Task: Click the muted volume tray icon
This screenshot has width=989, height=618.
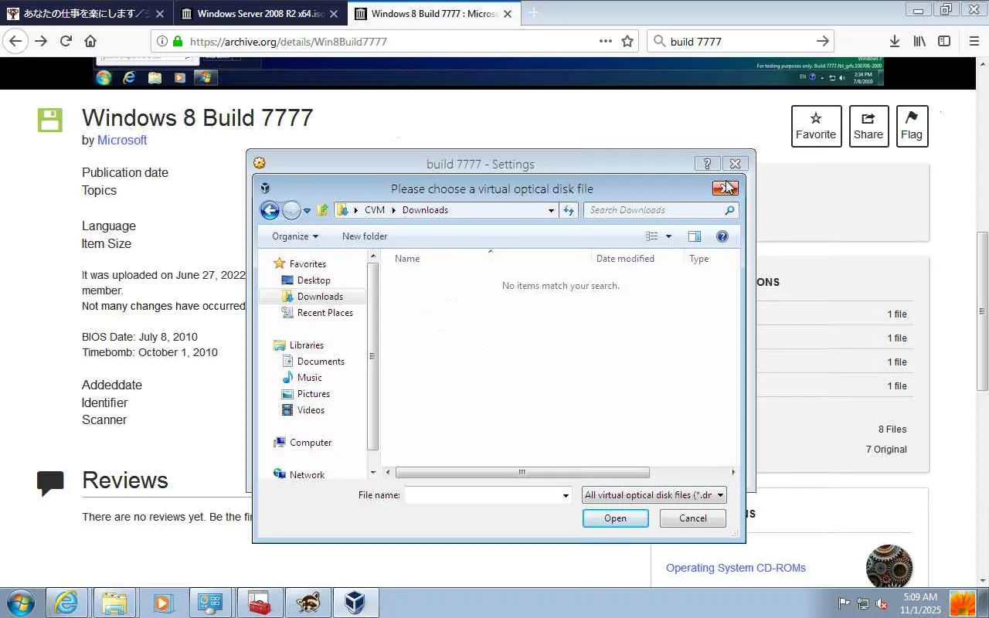Action: pos(881,603)
